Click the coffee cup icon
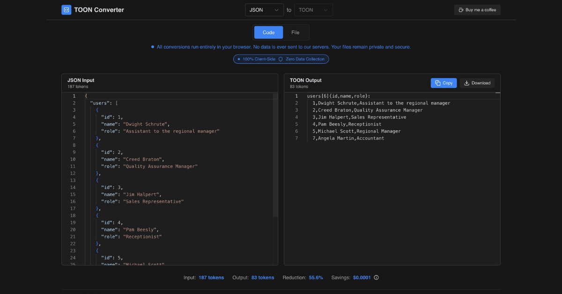Viewport: 562px width, 294px height. pyautogui.click(x=461, y=10)
